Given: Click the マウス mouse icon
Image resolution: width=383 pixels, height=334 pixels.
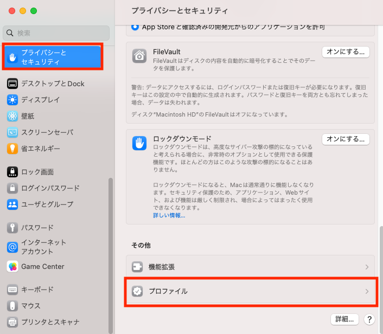Looking at the screenshot, I should tap(12, 306).
